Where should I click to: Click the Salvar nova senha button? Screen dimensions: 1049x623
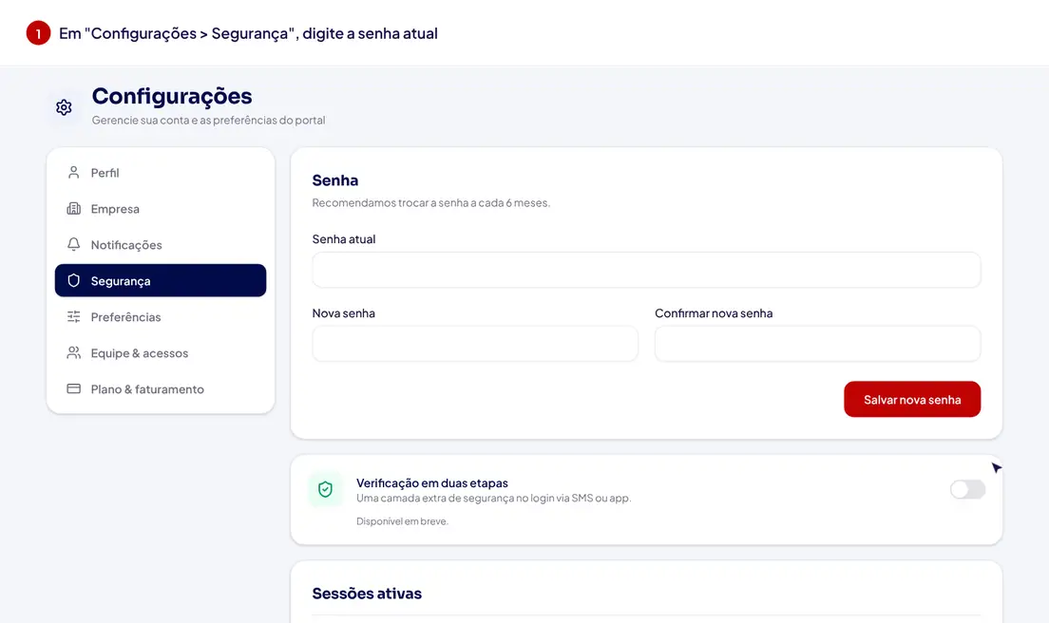(x=912, y=399)
